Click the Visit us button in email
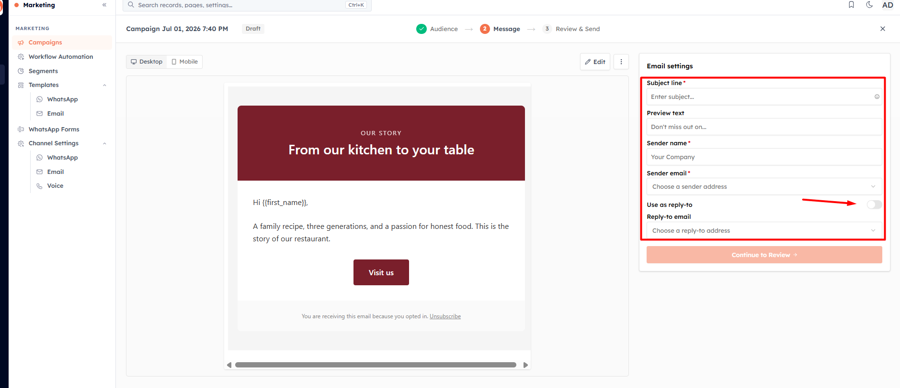The image size is (900, 388). (x=381, y=272)
